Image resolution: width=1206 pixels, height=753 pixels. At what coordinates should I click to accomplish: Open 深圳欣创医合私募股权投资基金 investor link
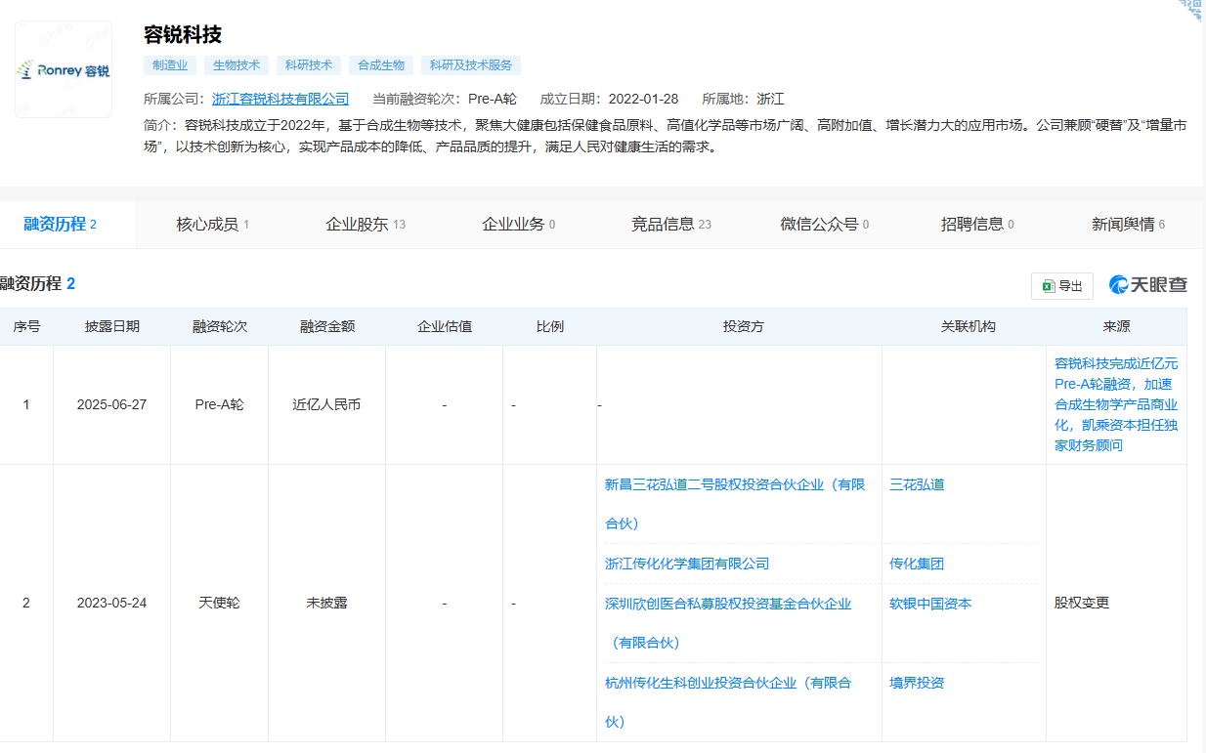point(728,623)
